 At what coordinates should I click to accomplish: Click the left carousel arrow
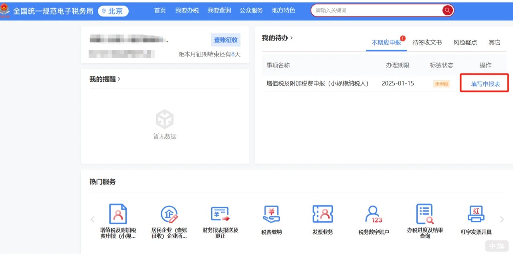point(93,219)
